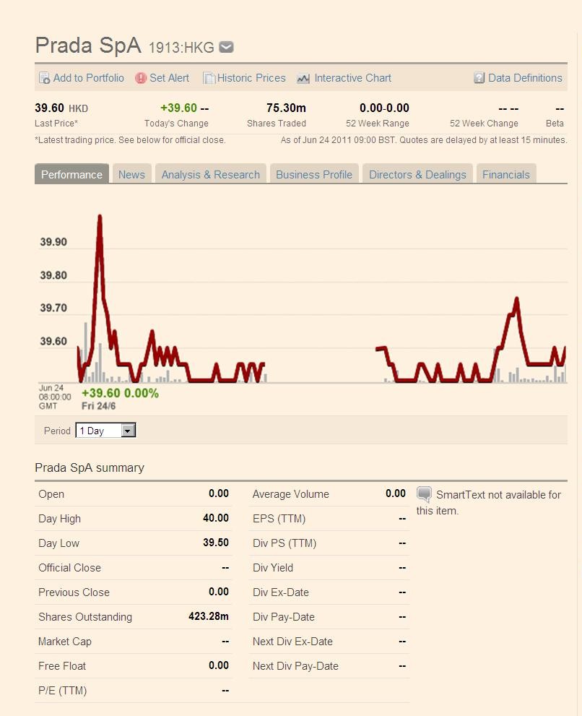The width and height of the screenshot is (582, 716).
Task: Click the Div PS (TTM) row label
Action: [285, 543]
